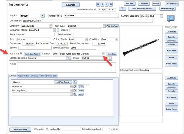This screenshot has width=184, height=134.
Task: Select the Name sort radio button
Action: [x=100, y=10]
